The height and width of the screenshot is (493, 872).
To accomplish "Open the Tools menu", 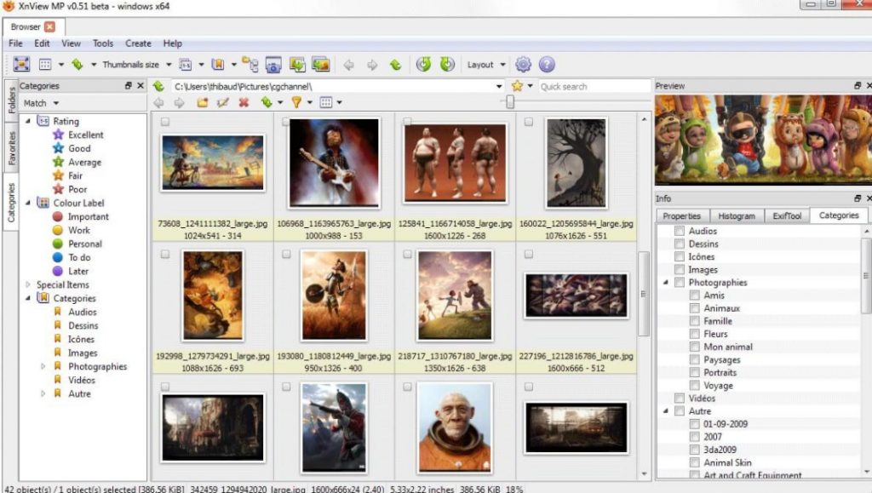I will [x=103, y=43].
